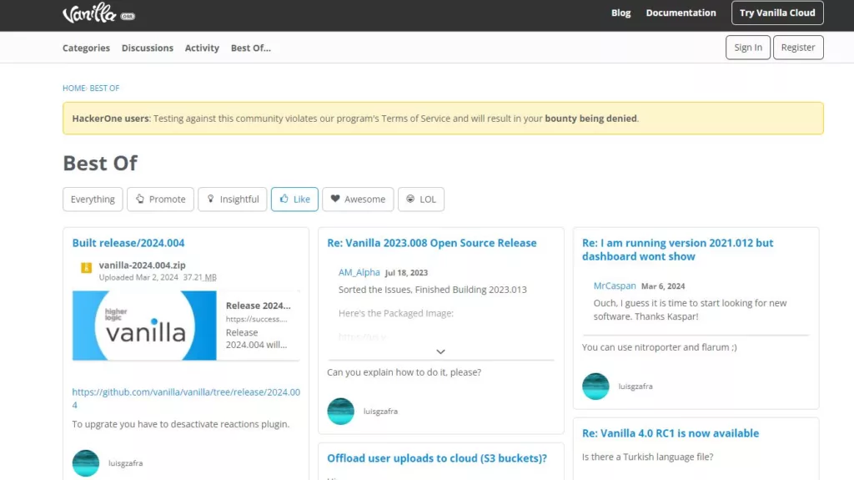Click the BEST OF breadcrumb link
The height and width of the screenshot is (480, 854).
click(104, 88)
